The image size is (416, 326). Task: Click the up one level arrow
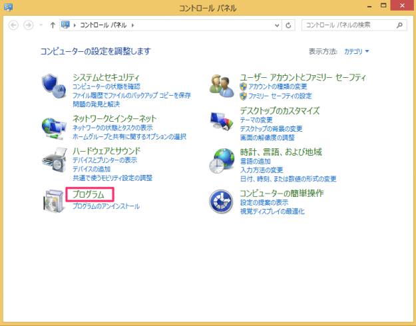(53, 25)
